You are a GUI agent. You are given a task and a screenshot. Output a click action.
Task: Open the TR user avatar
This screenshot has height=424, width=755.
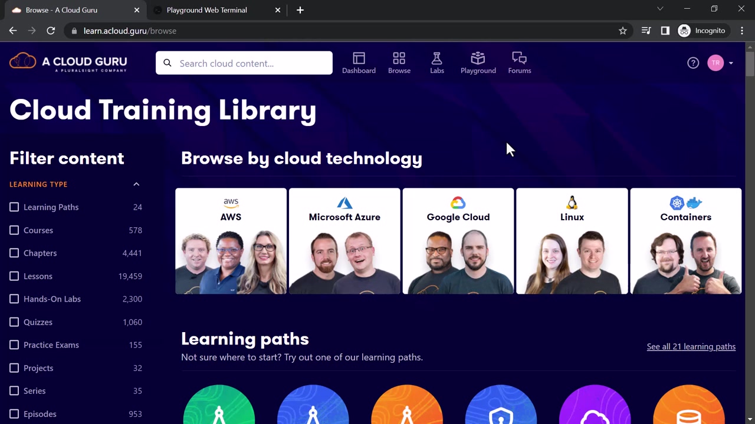pos(715,63)
